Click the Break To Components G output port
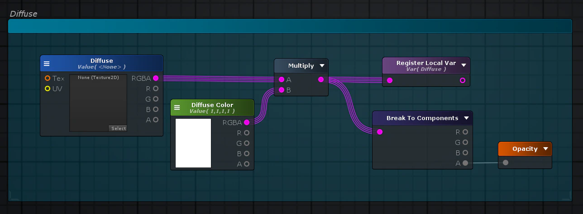583x214 pixels. coord(465,143)
